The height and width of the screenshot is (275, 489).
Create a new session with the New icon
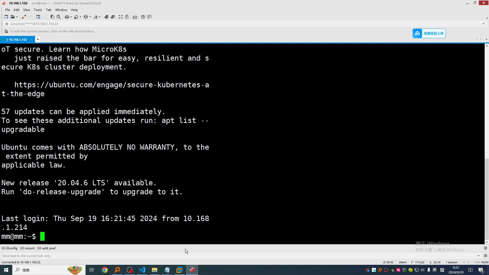[x=6, y=17]
